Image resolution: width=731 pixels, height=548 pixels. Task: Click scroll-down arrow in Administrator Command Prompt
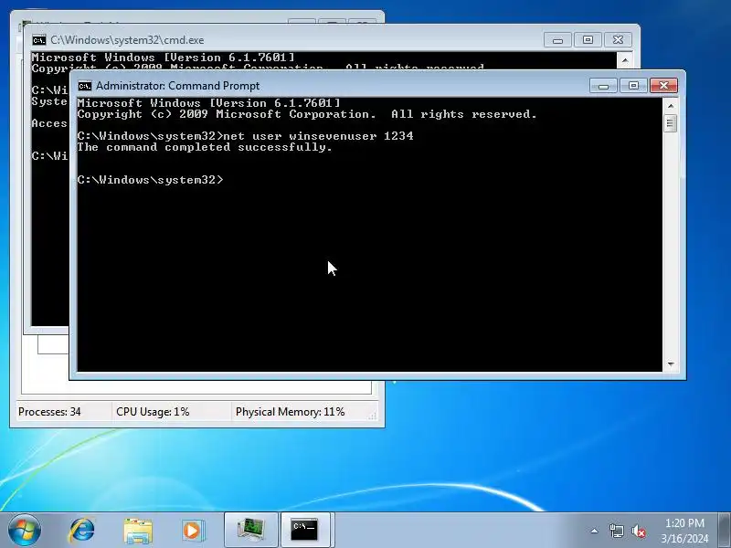[671, 364]
